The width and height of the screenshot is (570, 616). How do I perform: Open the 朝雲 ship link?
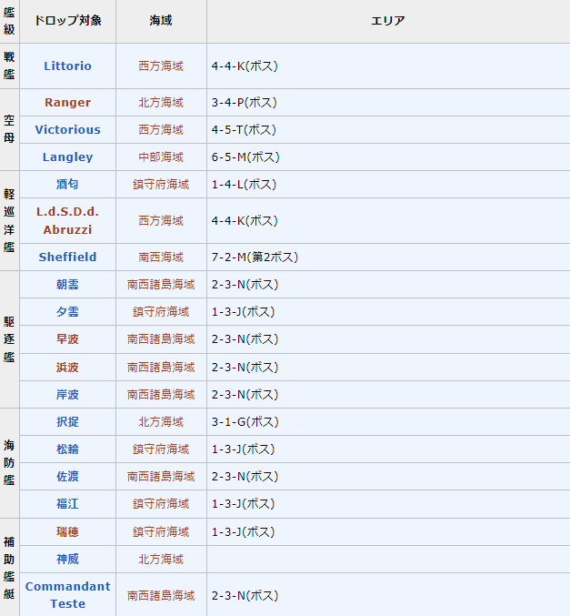coord(67,285)
